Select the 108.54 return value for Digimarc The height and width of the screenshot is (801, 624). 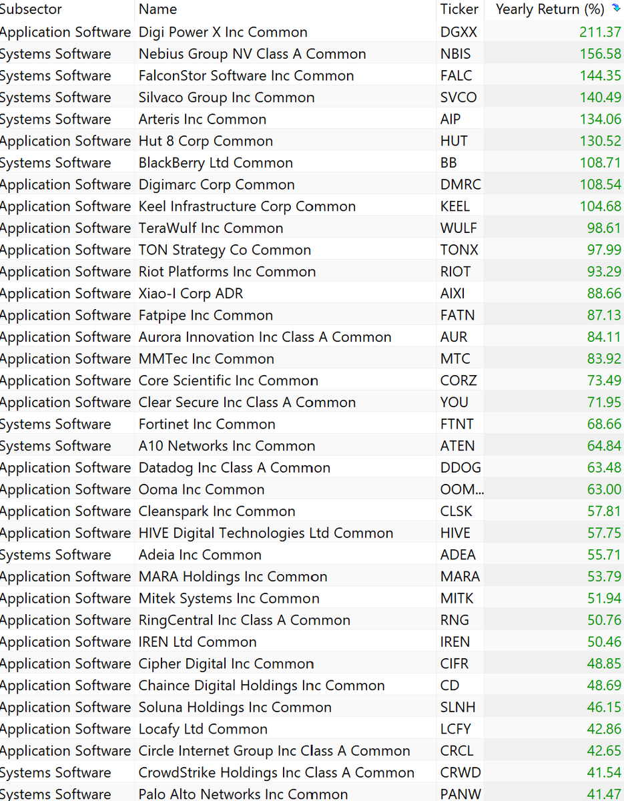pyautogui.click(x=600, y=184)
